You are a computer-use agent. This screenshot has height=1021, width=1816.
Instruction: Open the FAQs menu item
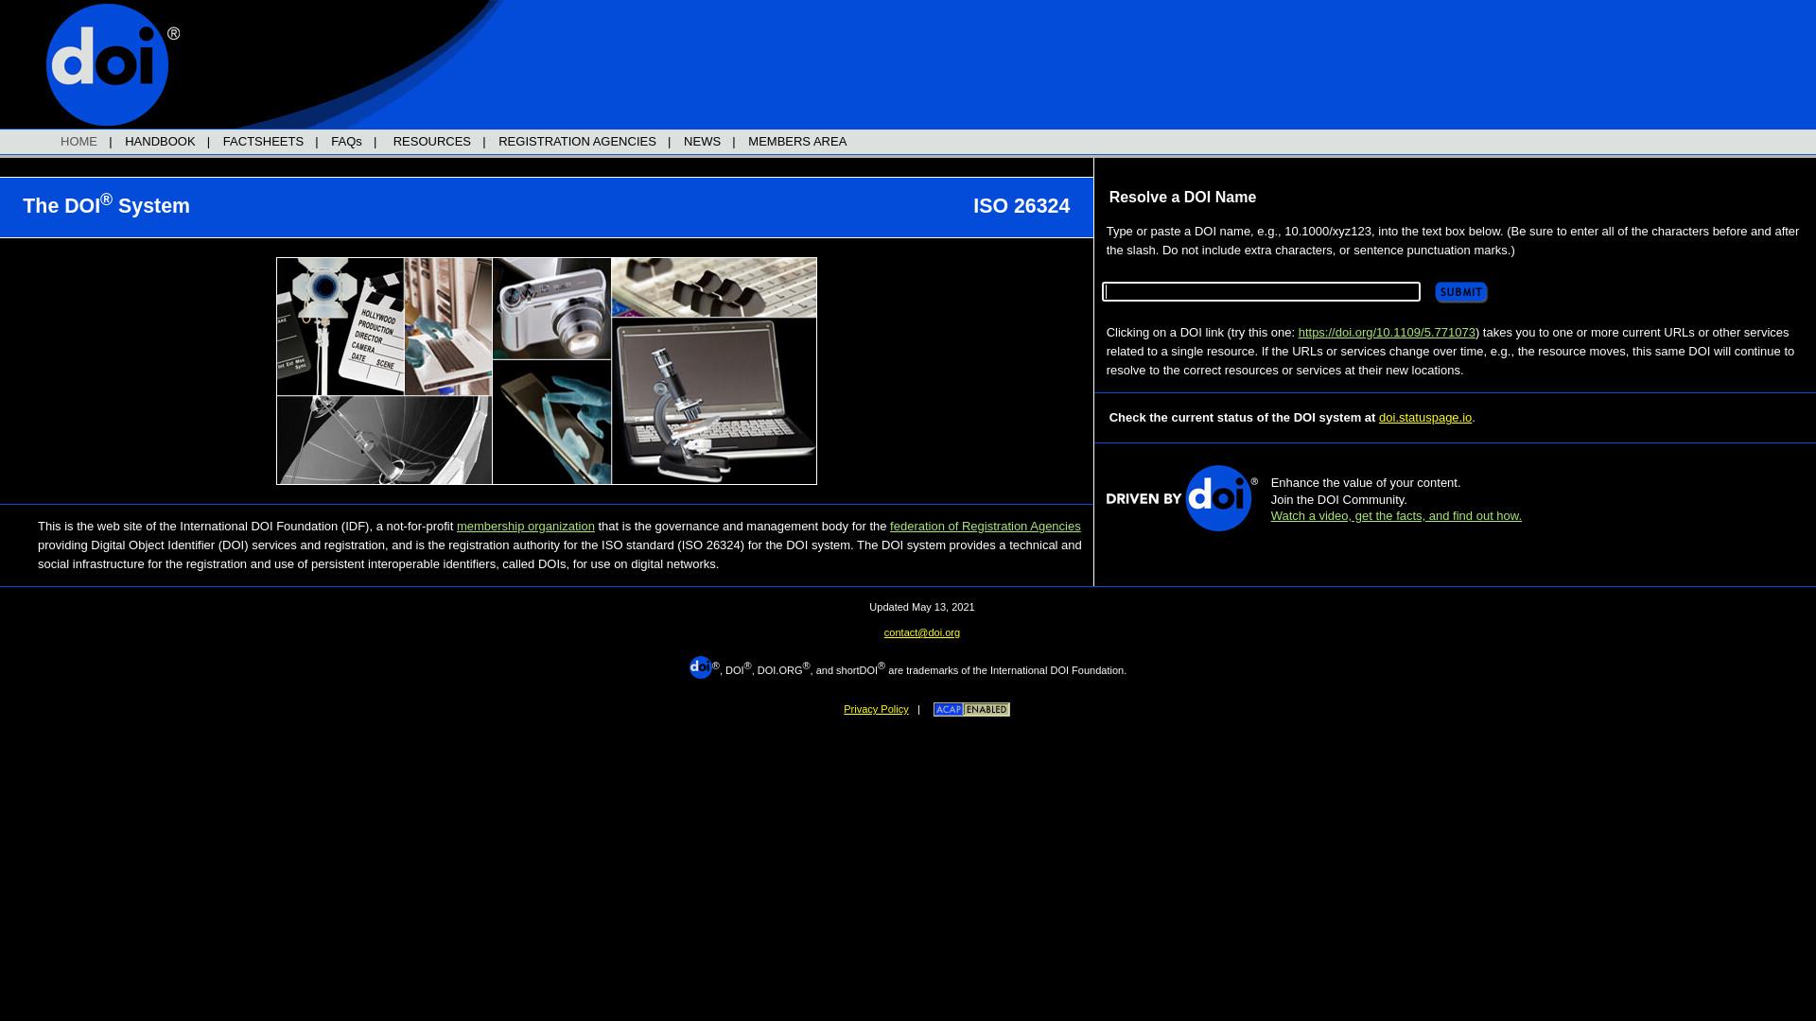[x=346, y=142]
